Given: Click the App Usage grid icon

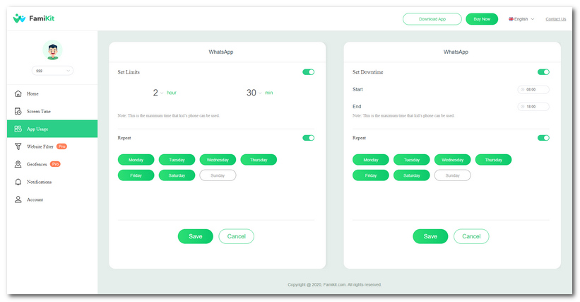Looking at the screenshot, I should point(18,129).
